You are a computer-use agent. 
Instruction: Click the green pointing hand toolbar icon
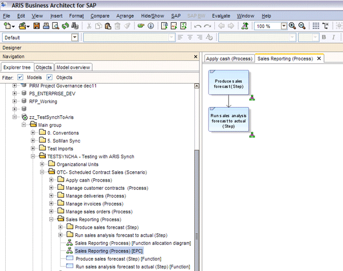pos(141,26)
